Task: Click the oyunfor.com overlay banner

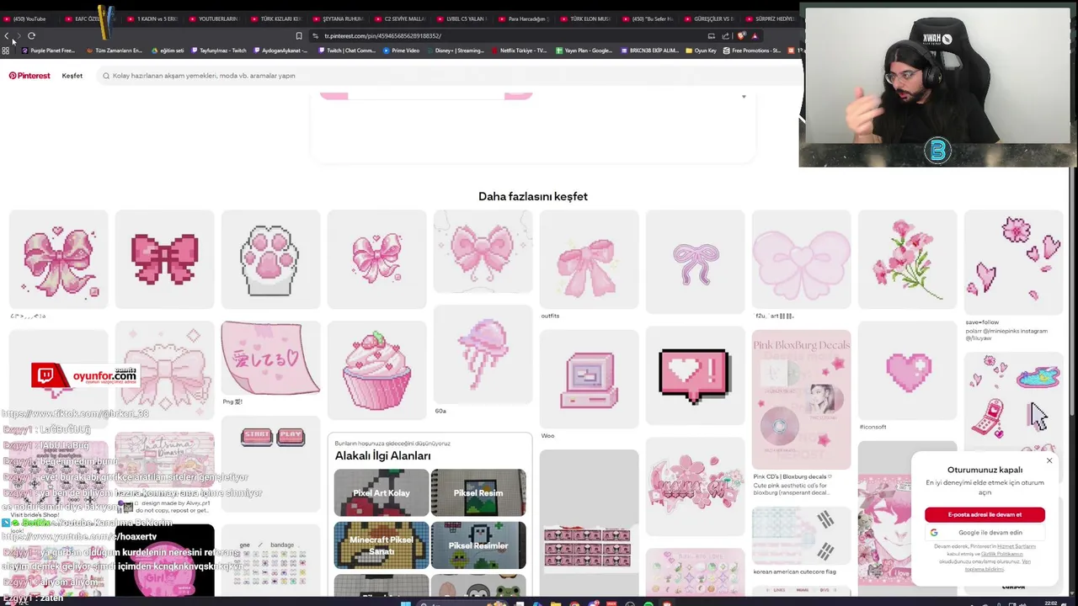Action: (x=84, y=376)
